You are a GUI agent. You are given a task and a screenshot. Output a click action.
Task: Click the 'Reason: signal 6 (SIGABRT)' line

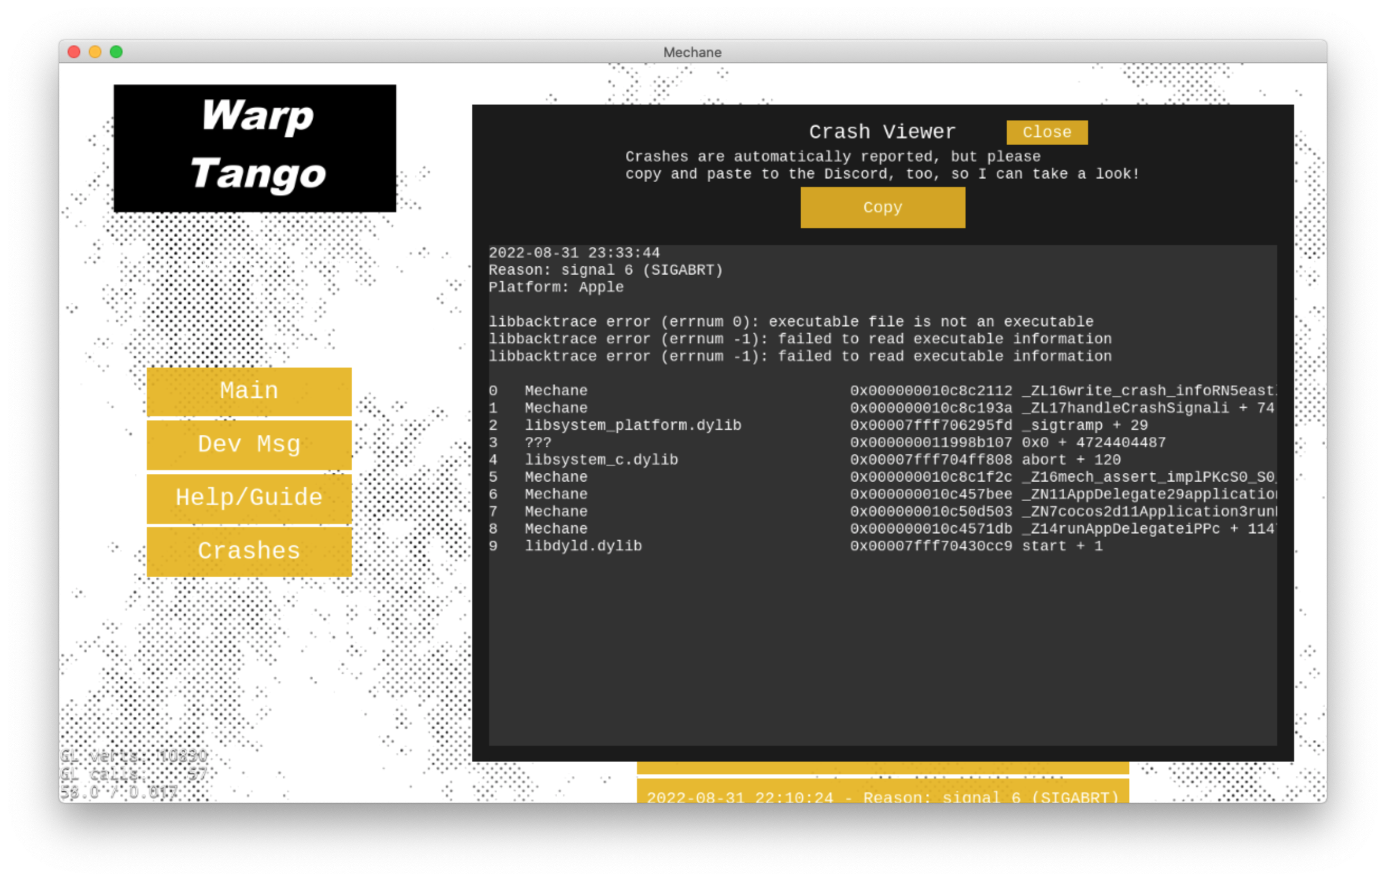[605, 270]
